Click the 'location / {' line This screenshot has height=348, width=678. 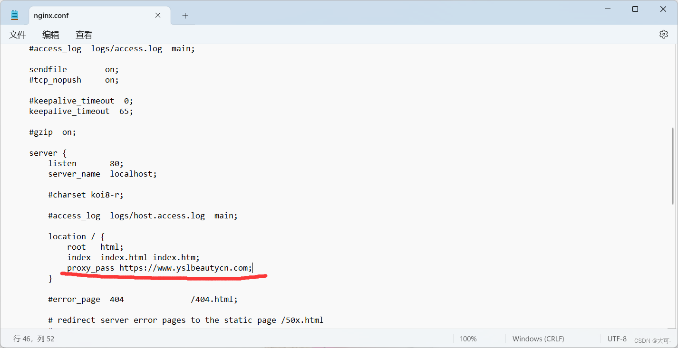[77, 236]
